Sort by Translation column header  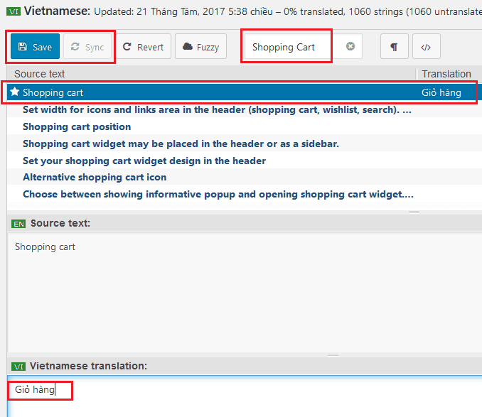446,74
